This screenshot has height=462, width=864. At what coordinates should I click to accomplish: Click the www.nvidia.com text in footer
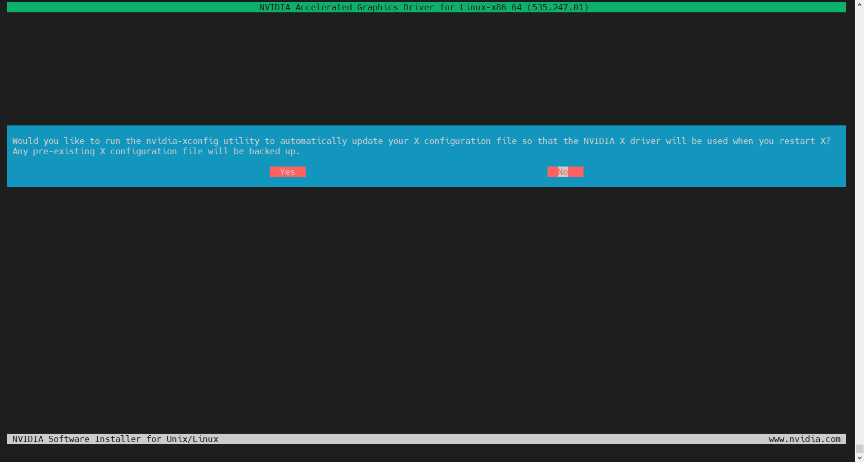pos(804,439)
